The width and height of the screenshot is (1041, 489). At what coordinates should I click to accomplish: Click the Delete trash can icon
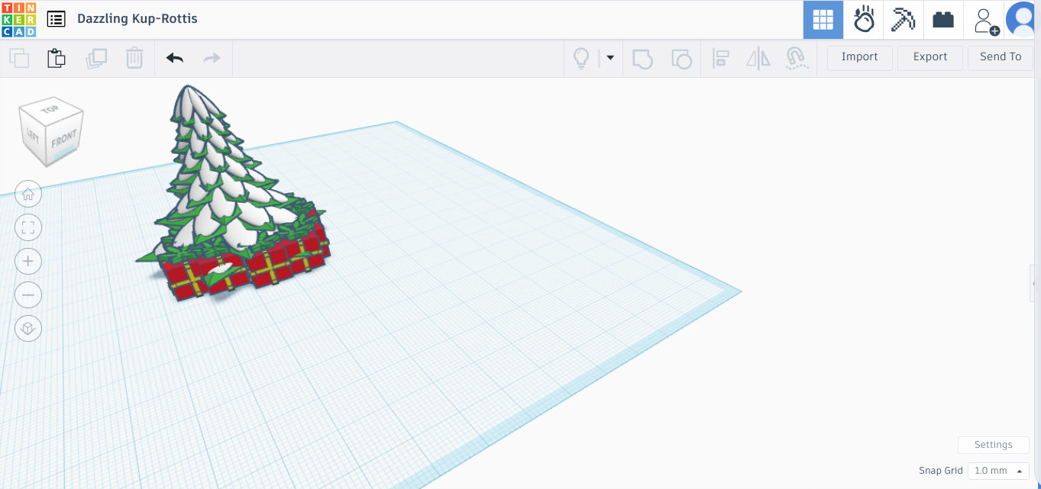coord(134,58)
